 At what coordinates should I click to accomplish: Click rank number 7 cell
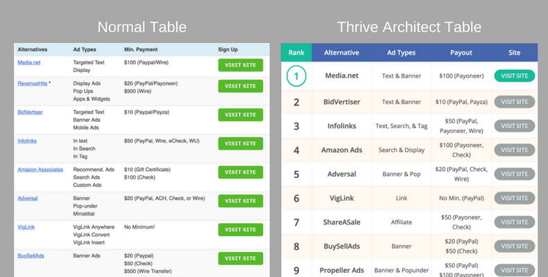click(x=296, y=222)
